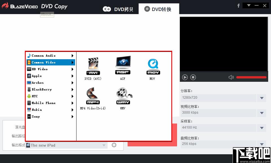Image resolution: width=271 pixels, height=163 pixels.
Task: Stop the preview playback
Action: [193, 77]
